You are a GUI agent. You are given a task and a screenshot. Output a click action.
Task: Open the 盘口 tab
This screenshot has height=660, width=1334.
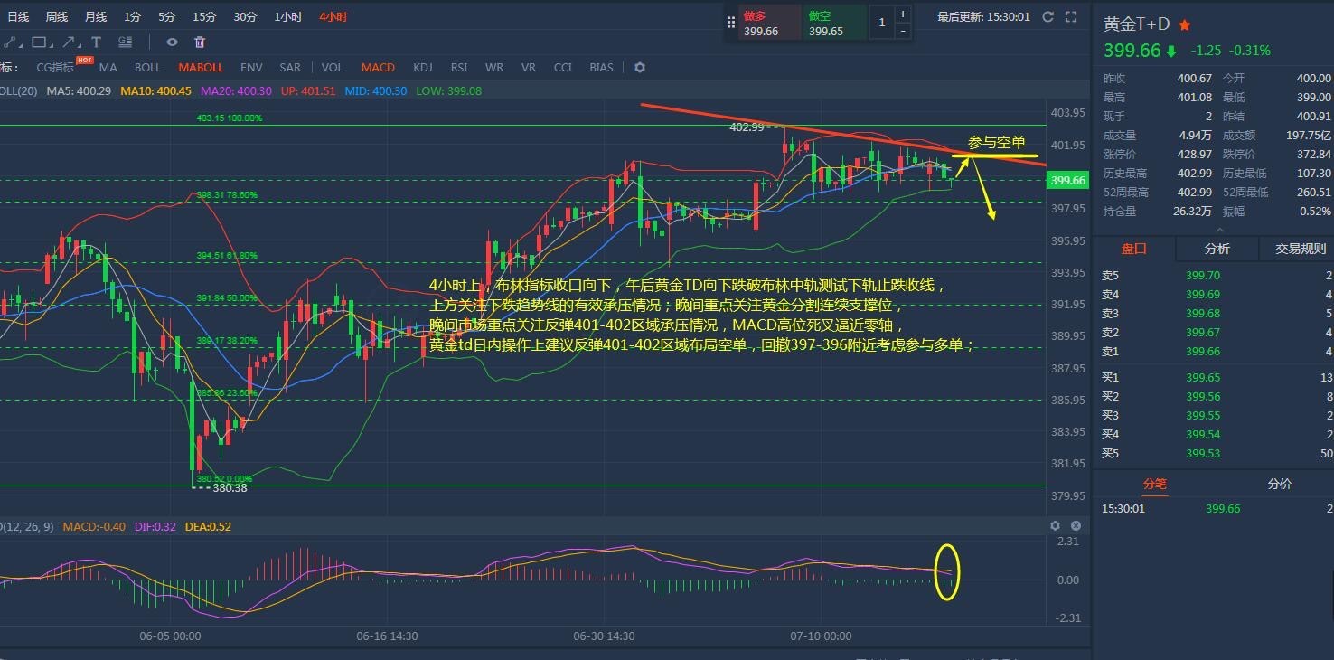click(1134, 249)
